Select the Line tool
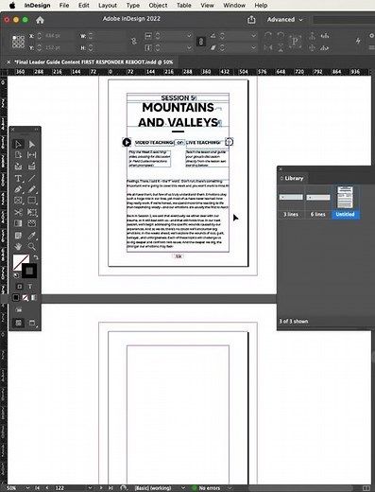 tap(32, 178)
